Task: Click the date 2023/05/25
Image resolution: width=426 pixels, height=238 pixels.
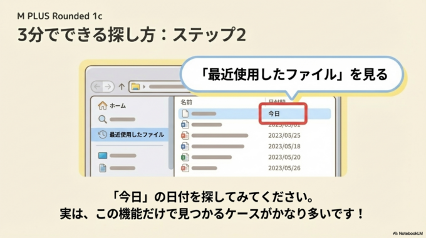Action: click(284, 135)
